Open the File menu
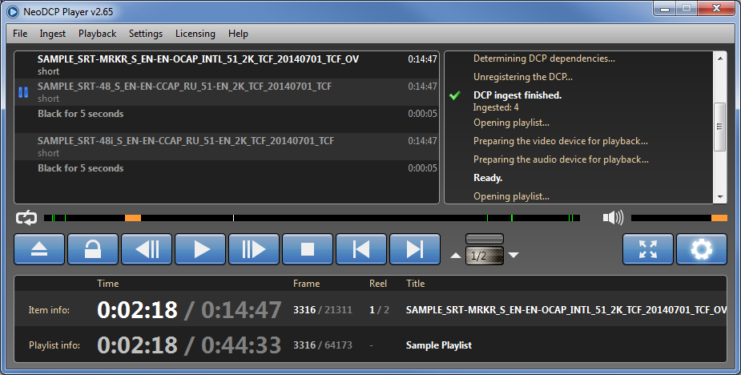The image size is (741, 375). coord(20,34)
